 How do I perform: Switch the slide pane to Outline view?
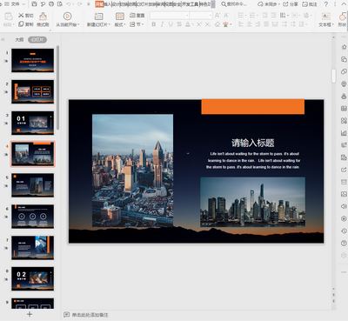[x=19, y=40]
